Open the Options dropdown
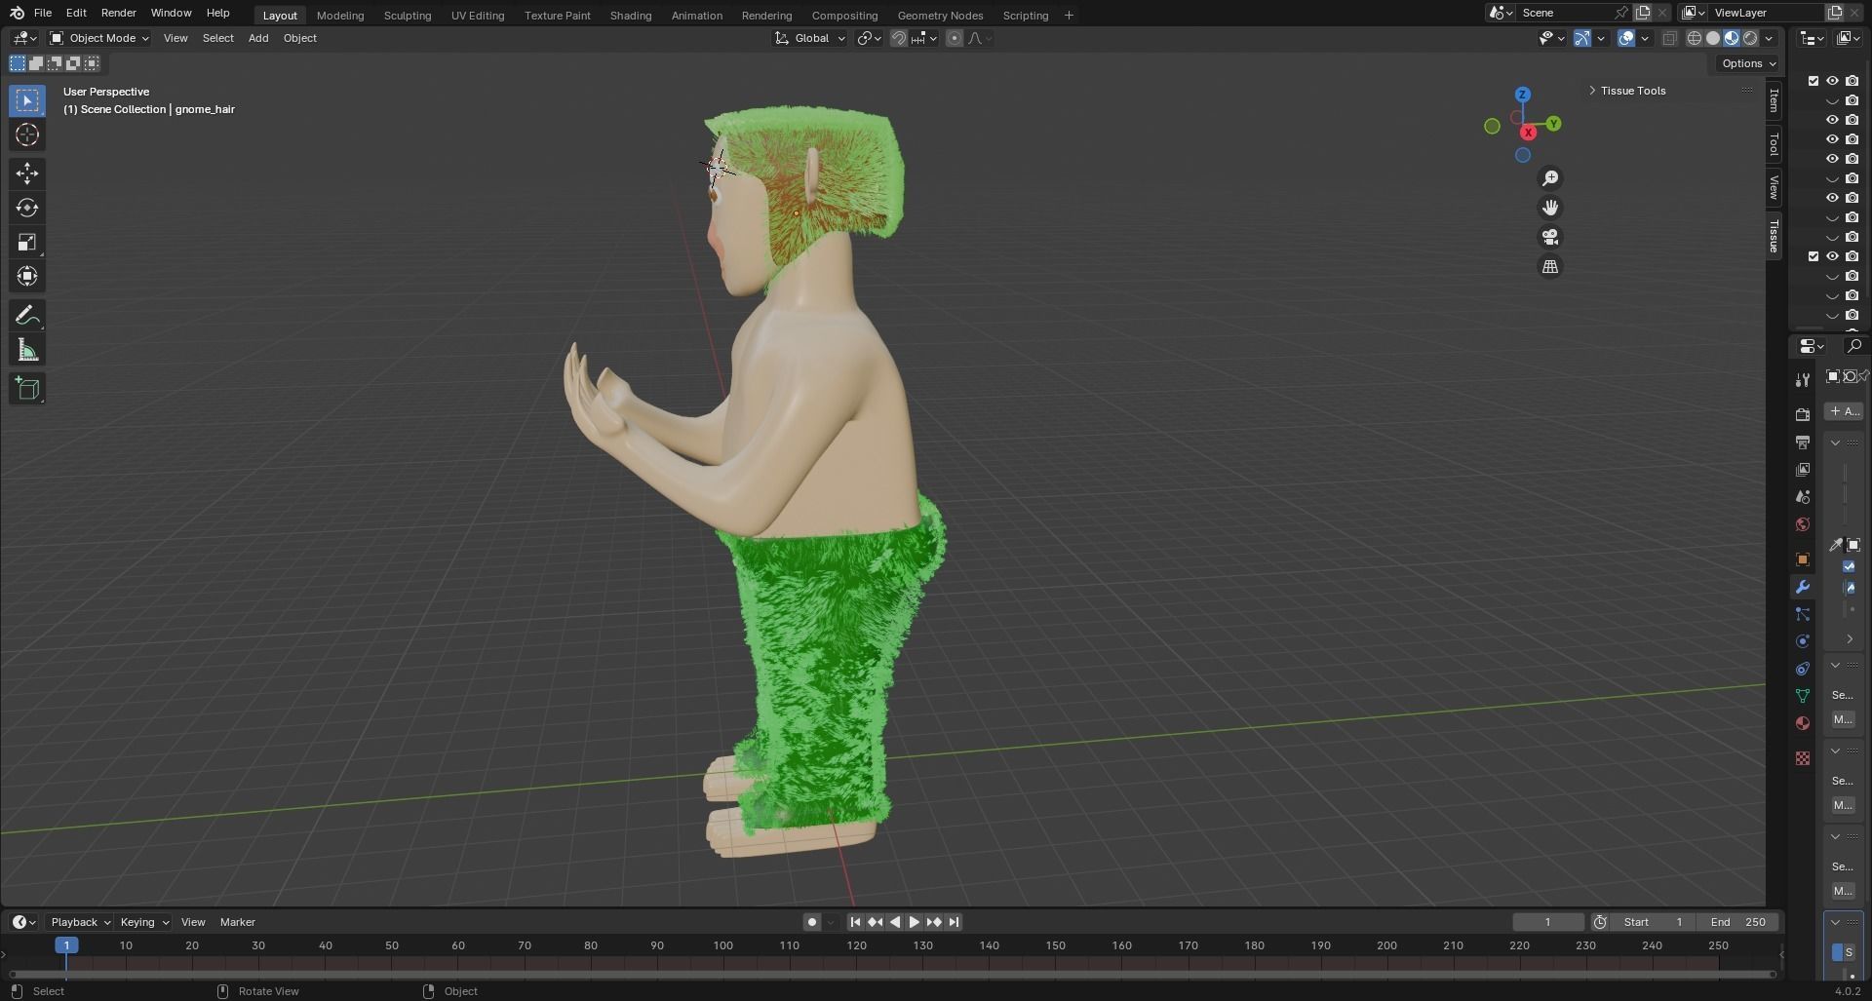The height and width of the screenshot is (1001, 1872). [x=1749, y=63]
